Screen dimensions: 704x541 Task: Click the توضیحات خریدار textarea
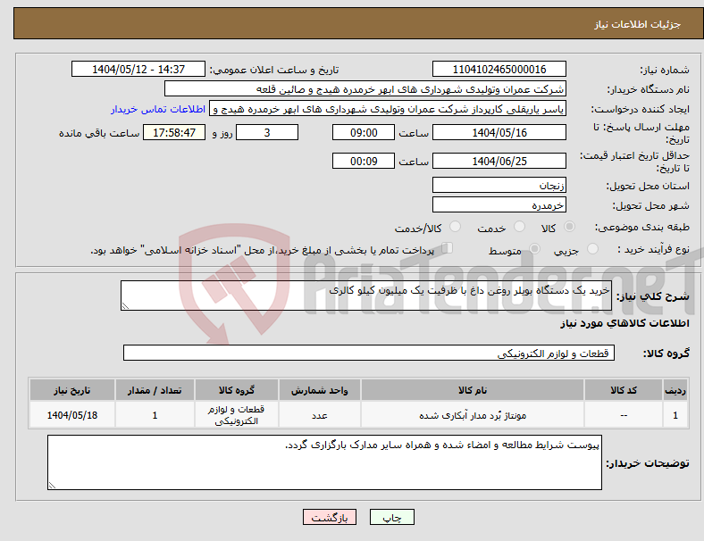pos(324,462)
